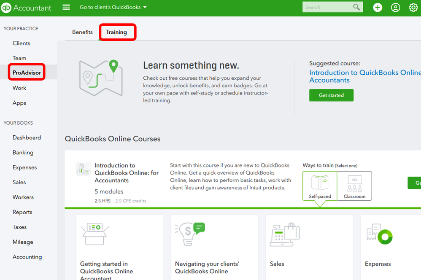Click the 2.5 HRS duration text
This screenshot has width=421, height=280.
[x=102, y=201]
